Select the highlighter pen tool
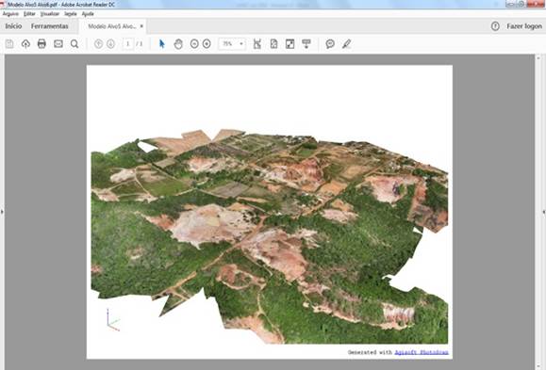This screenshot has height=370, width=546. tap(346, 44)
